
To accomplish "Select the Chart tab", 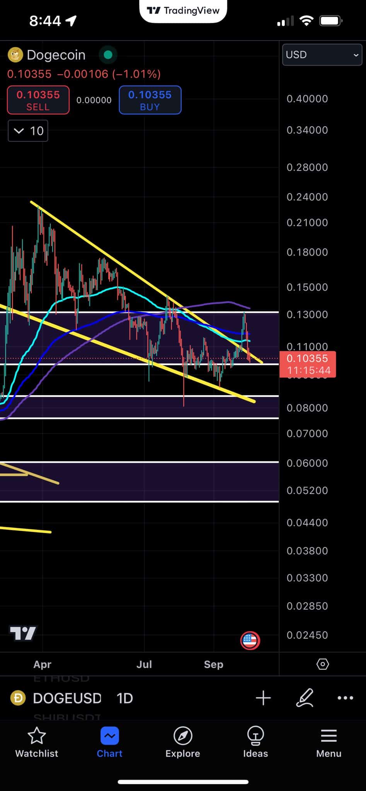I will pos(110,742).
